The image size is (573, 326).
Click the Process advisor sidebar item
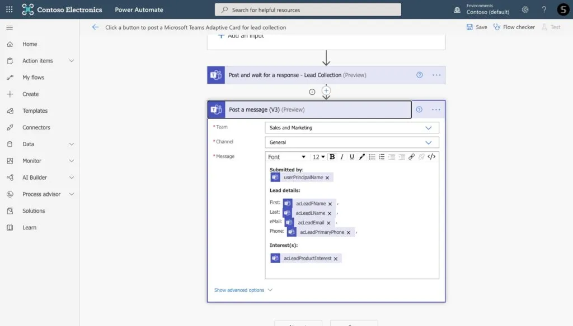tap(41, 194)
